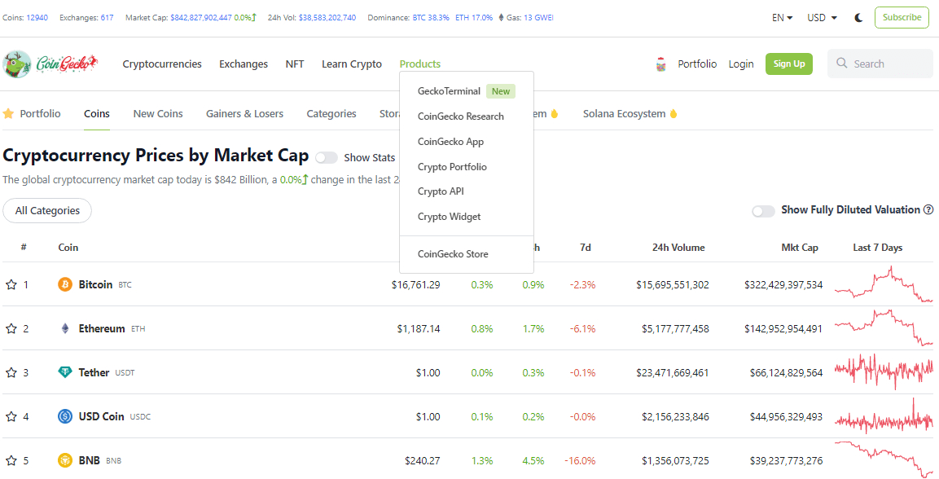Viewport: 939px width, 479px height.
Task: Click the Sign Up button
Action: pos(788,64)
